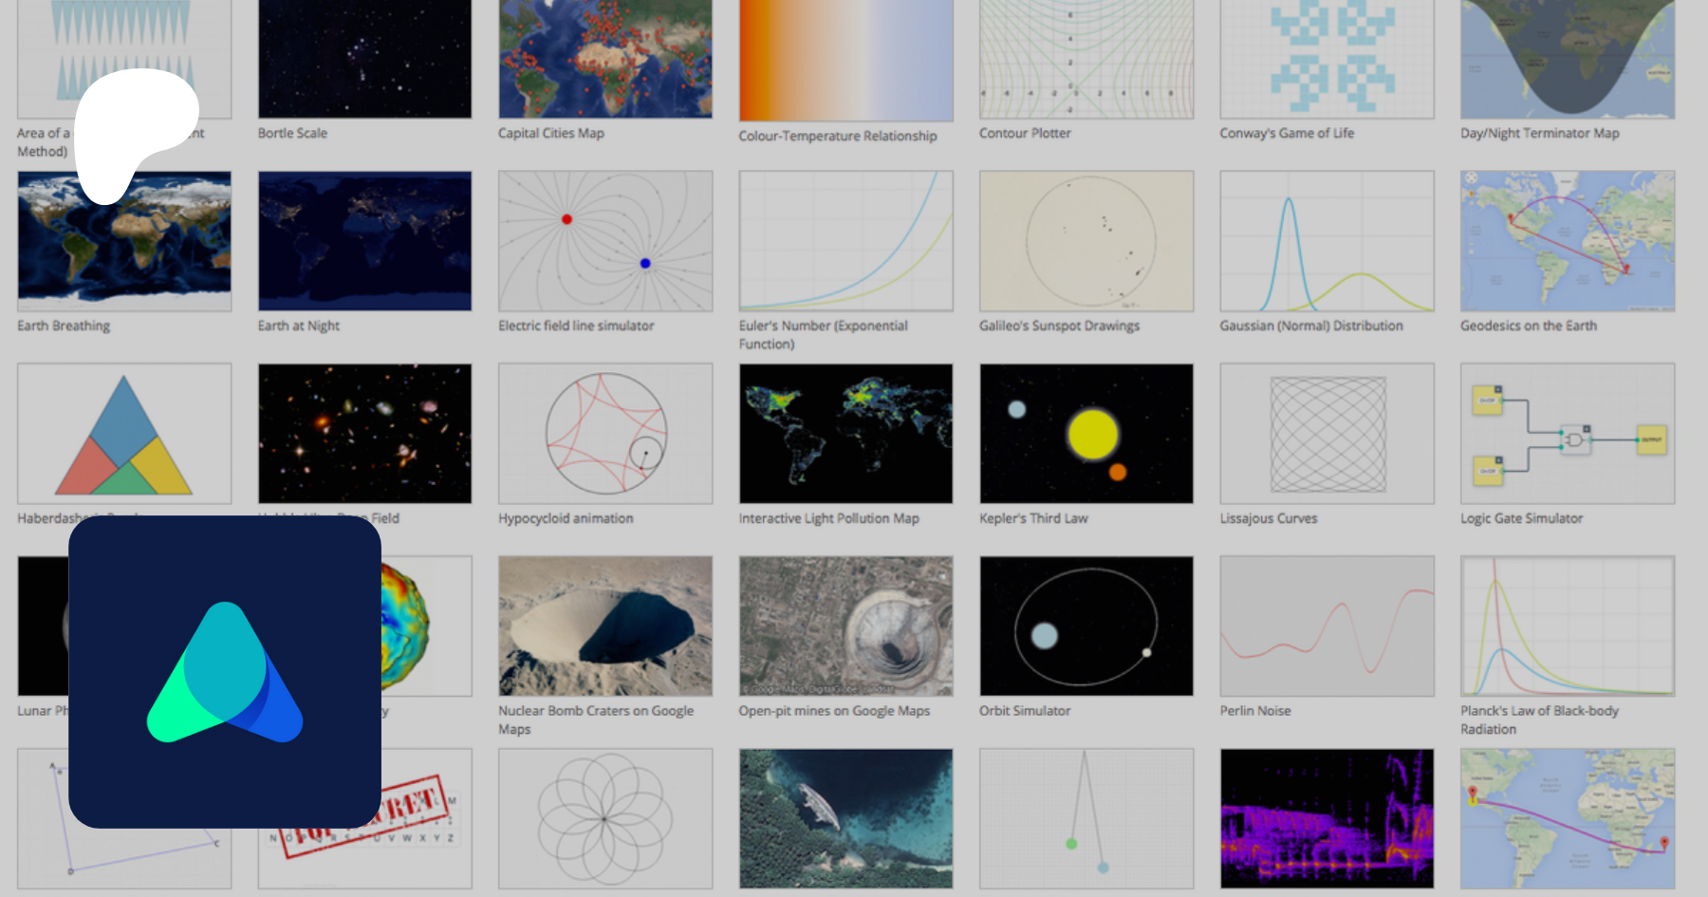Open the Day/Night Terminator Map image
The height and width of the screenshot is (897, 1708).
pos(1568,59)
